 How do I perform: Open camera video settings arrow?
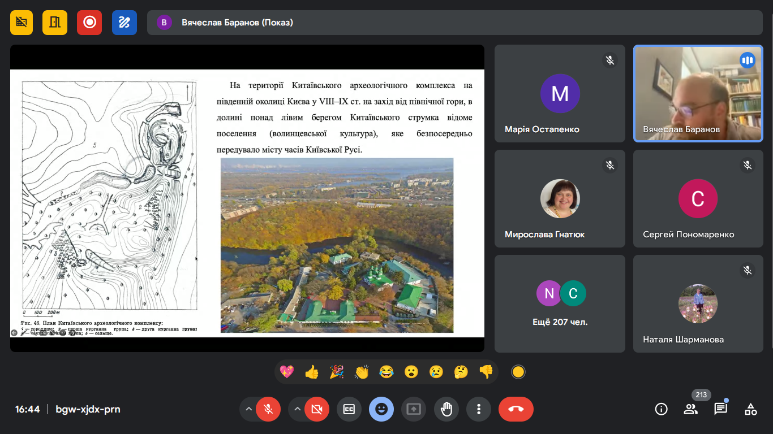click(x=297, y=409)
